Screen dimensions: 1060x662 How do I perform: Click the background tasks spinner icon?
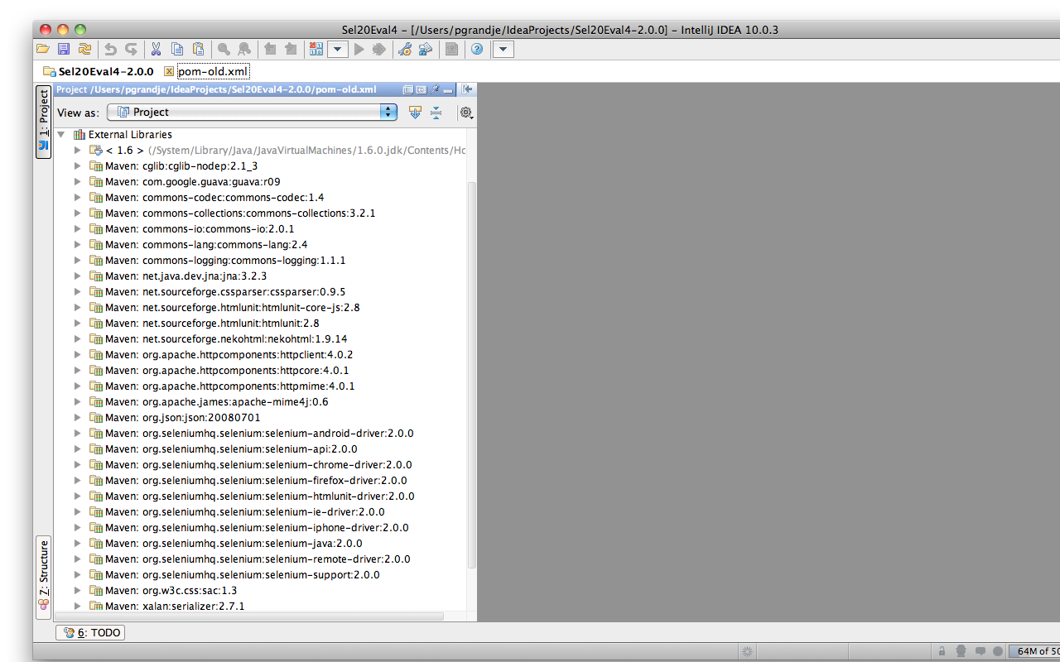747,651
